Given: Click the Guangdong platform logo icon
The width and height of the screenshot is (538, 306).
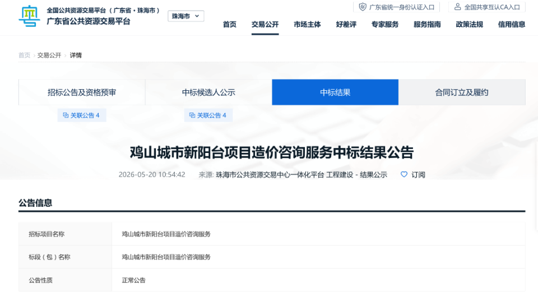Looking at the screenshot, I should tap(29, 16).
